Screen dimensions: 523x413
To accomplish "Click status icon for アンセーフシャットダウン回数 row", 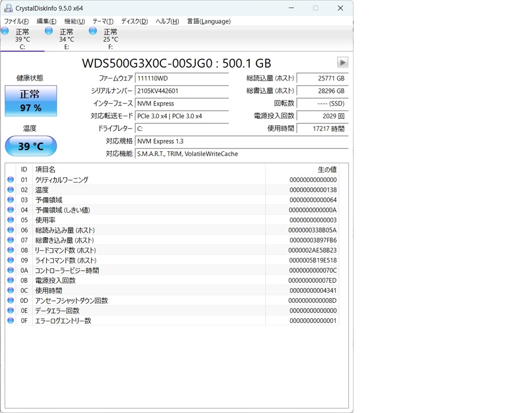I will (11, 300).
